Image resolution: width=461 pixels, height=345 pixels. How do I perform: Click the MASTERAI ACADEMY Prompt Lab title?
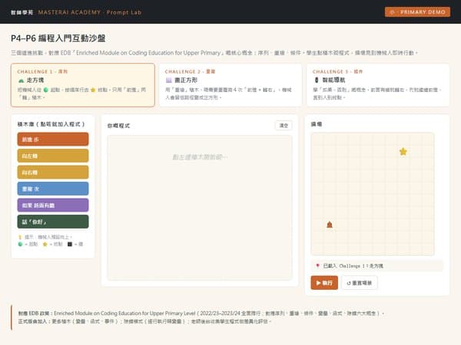(x=90, y=12)
